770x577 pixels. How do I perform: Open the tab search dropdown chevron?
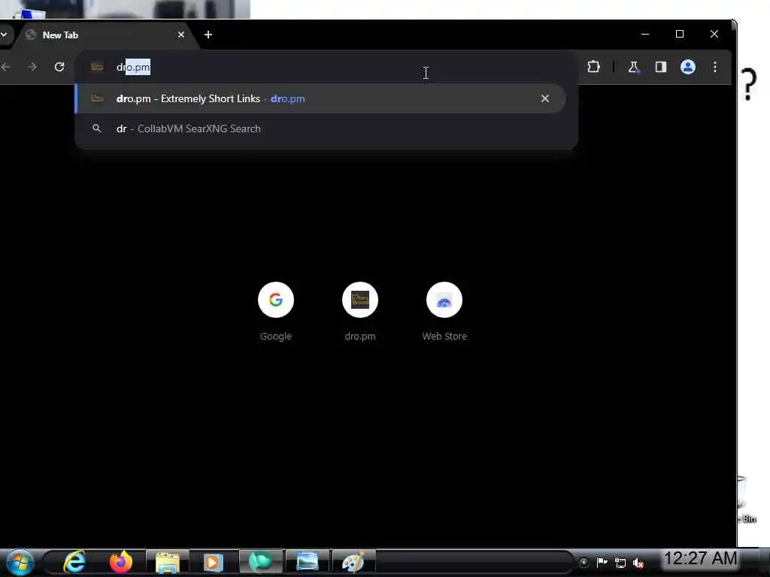pos(4,35)
